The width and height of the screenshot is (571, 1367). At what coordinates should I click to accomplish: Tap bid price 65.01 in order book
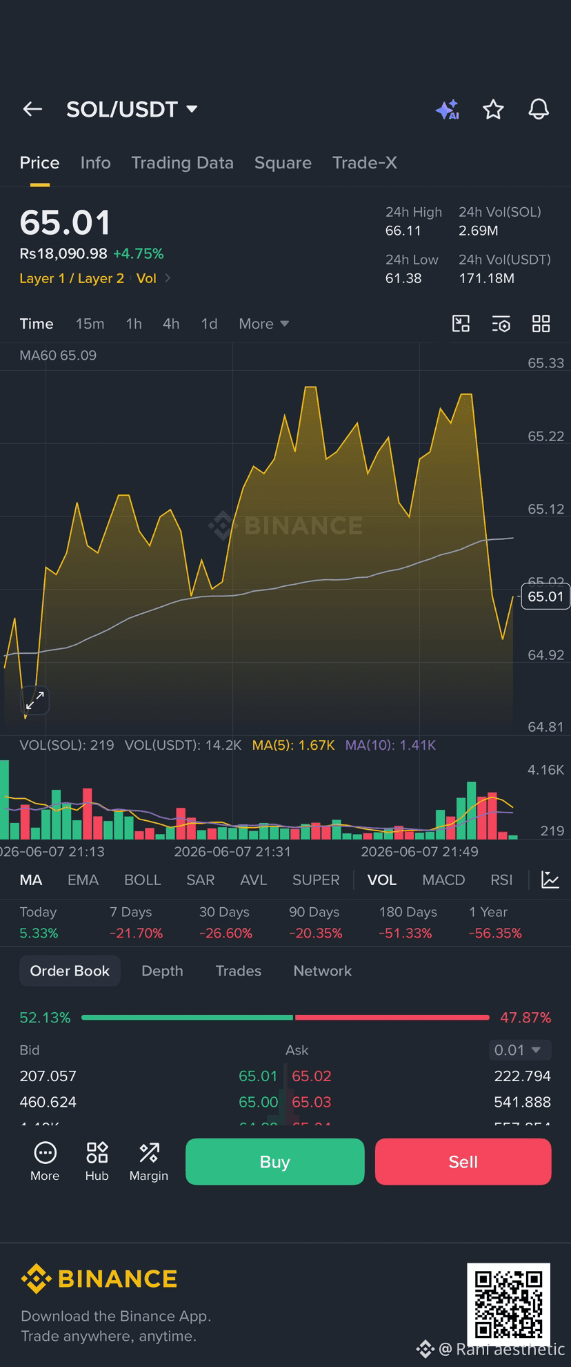[x=258, y=1076]
